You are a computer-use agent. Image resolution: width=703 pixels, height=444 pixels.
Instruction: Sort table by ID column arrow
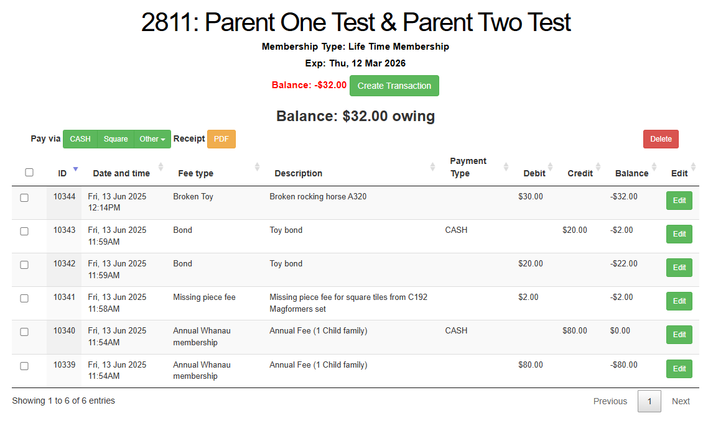(x=75, y=169)
